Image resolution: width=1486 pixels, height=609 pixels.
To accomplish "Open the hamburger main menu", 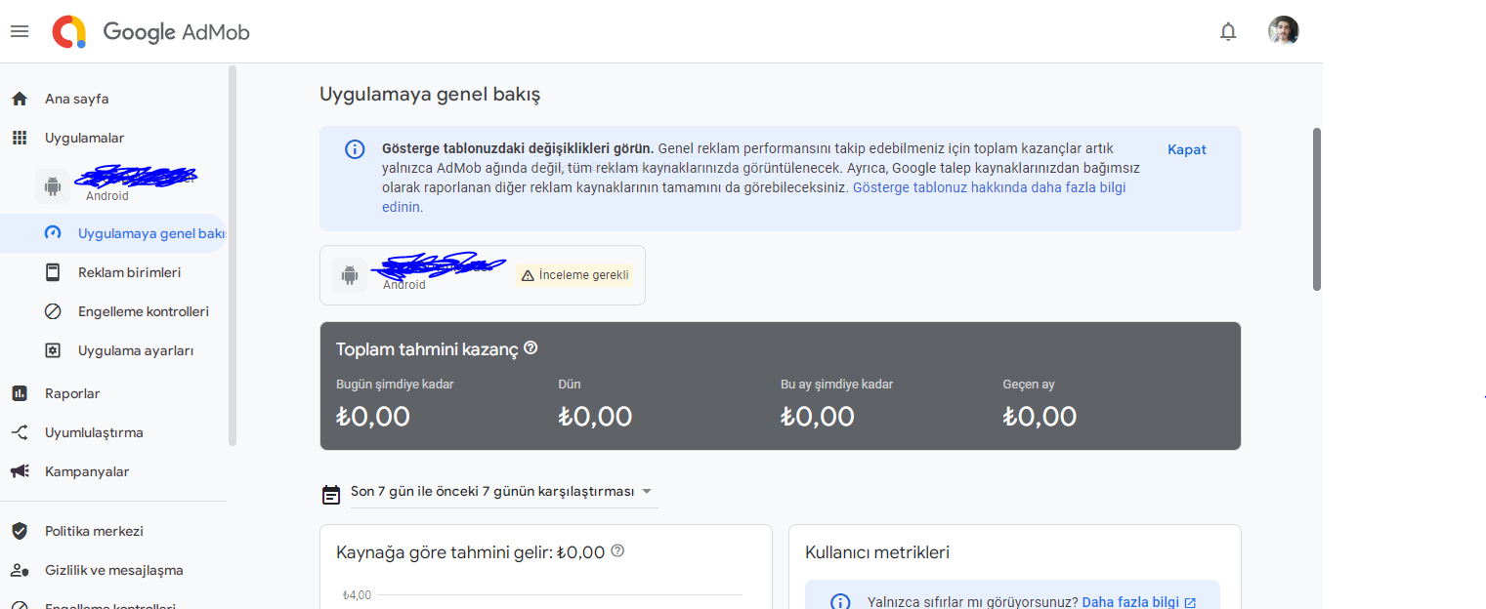I will [20, 31].
